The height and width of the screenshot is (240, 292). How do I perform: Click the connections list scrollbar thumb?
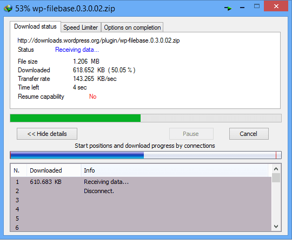[x=276, y=178]
